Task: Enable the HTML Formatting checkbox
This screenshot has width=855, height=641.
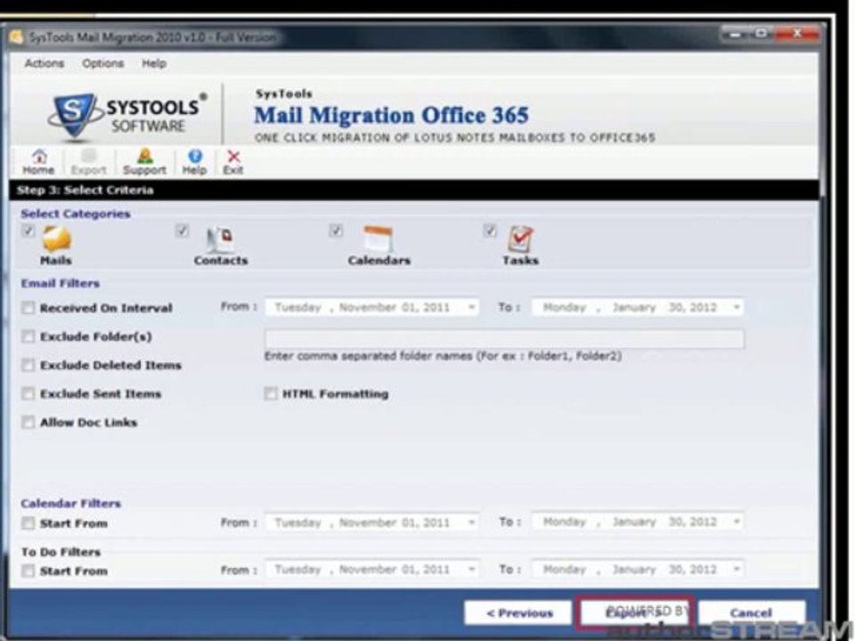Action: tap(271, 393)
